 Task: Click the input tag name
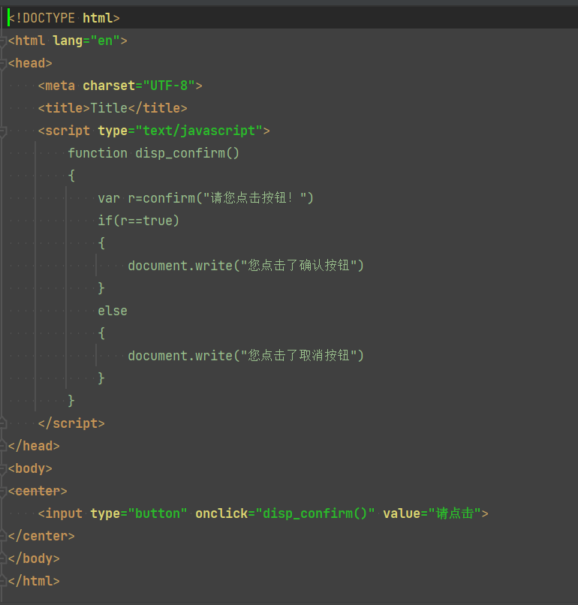(64, 513)
